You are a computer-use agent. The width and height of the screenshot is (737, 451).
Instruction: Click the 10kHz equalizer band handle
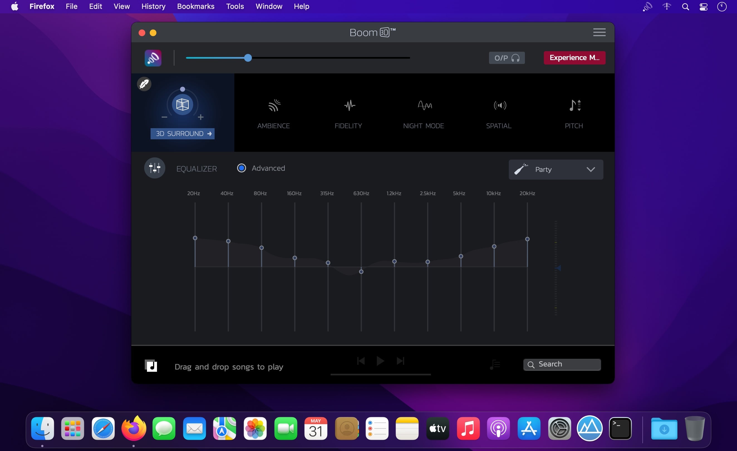[494, 246]
